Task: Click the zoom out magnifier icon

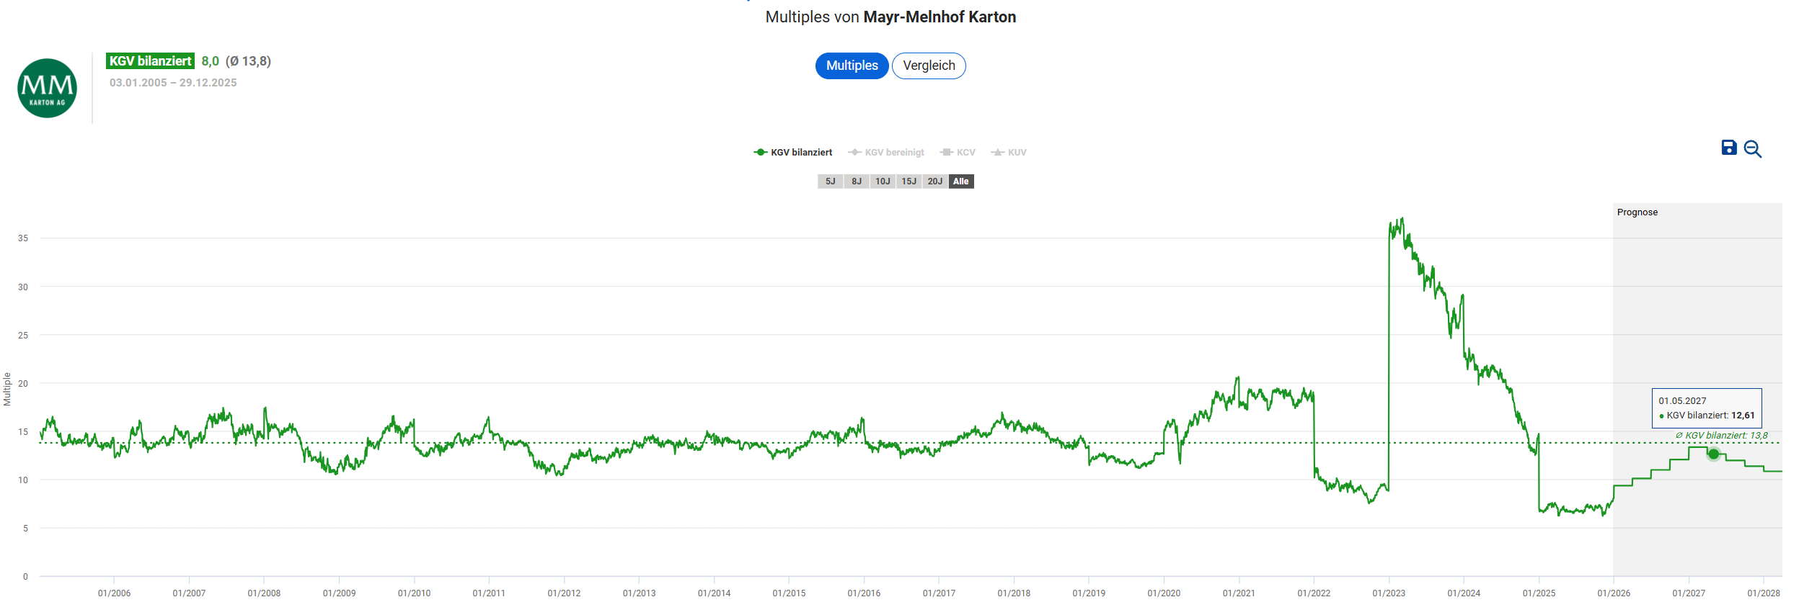Action: point(1752,149)
